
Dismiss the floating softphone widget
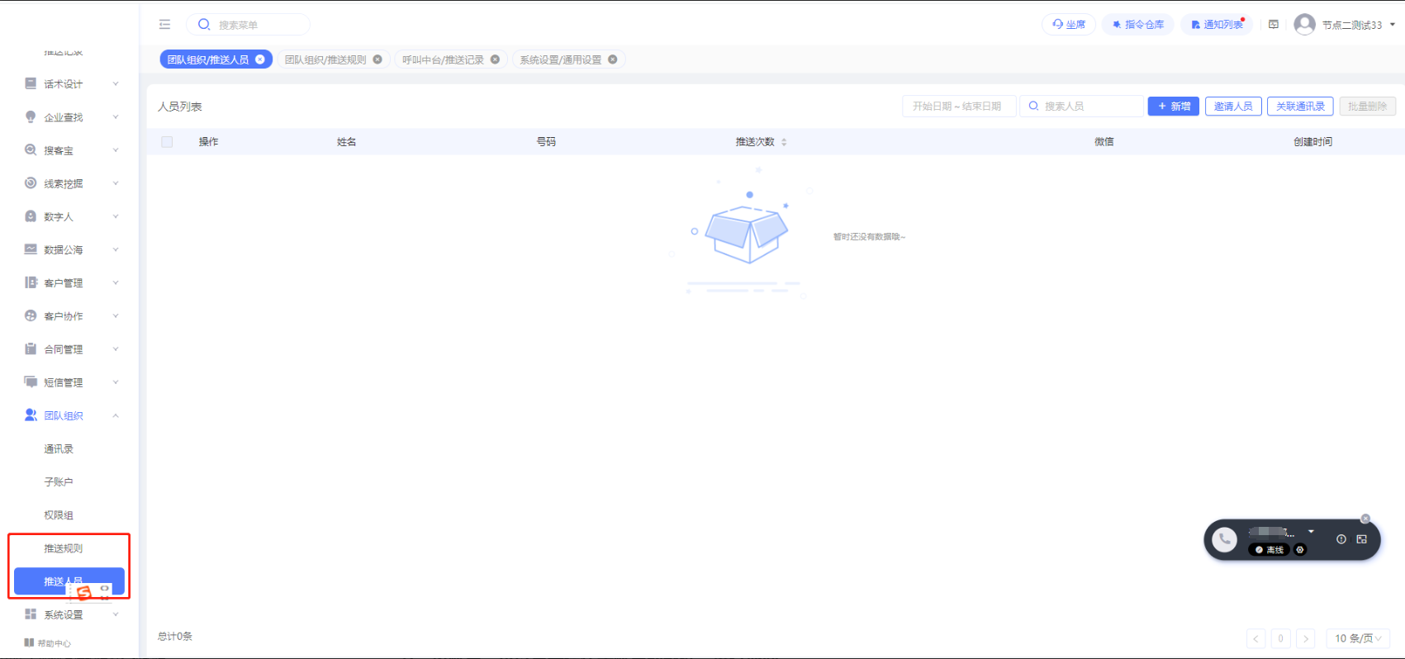pyautogui.click(x=1365, y=519)
